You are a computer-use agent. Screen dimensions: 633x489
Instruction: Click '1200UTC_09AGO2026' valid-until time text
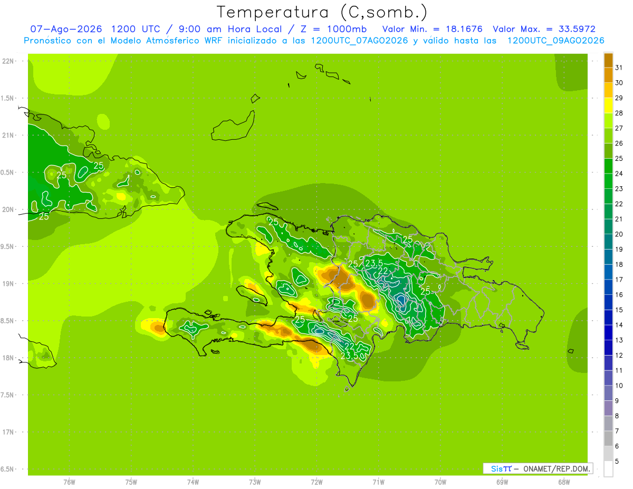[x=555, y=41]
